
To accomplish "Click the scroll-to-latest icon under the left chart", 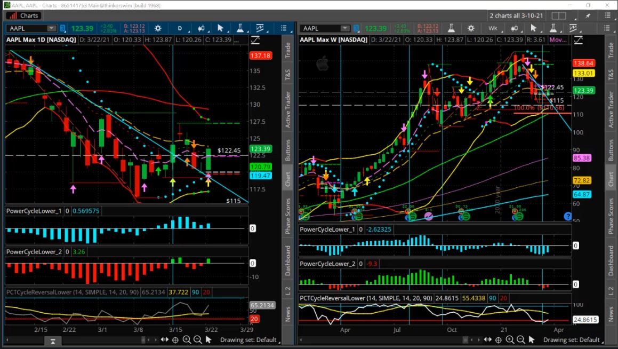I will coord(53,342).
